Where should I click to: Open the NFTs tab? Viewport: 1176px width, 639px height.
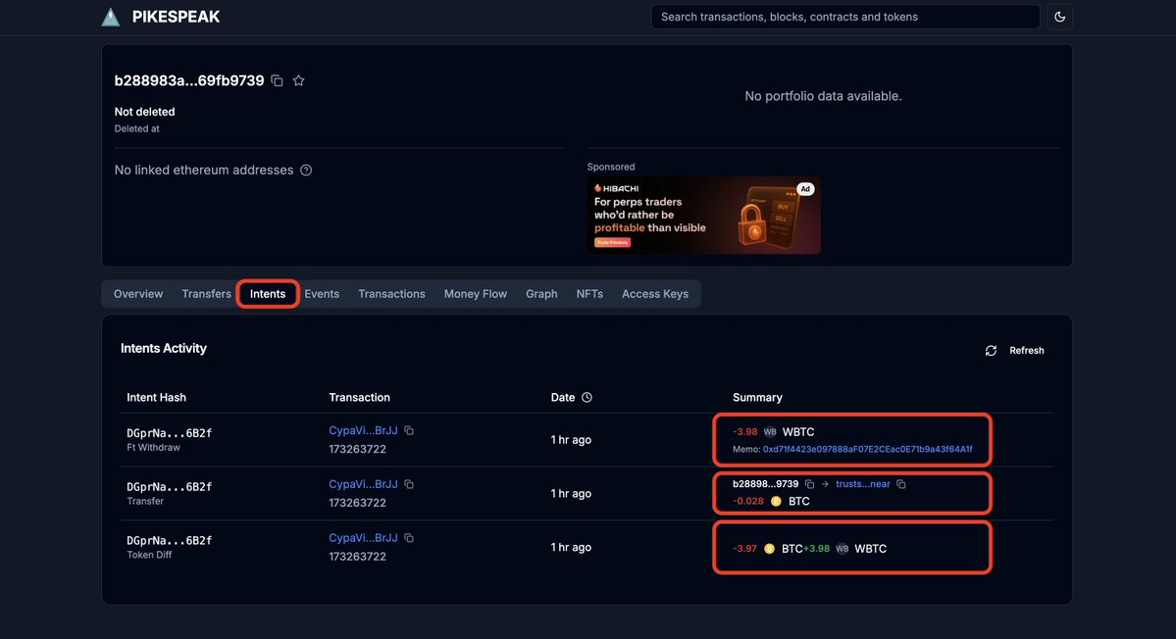589,294
